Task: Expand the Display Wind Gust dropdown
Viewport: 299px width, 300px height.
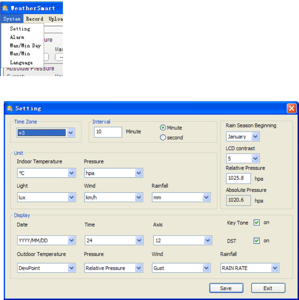Action: coord(206,268)
